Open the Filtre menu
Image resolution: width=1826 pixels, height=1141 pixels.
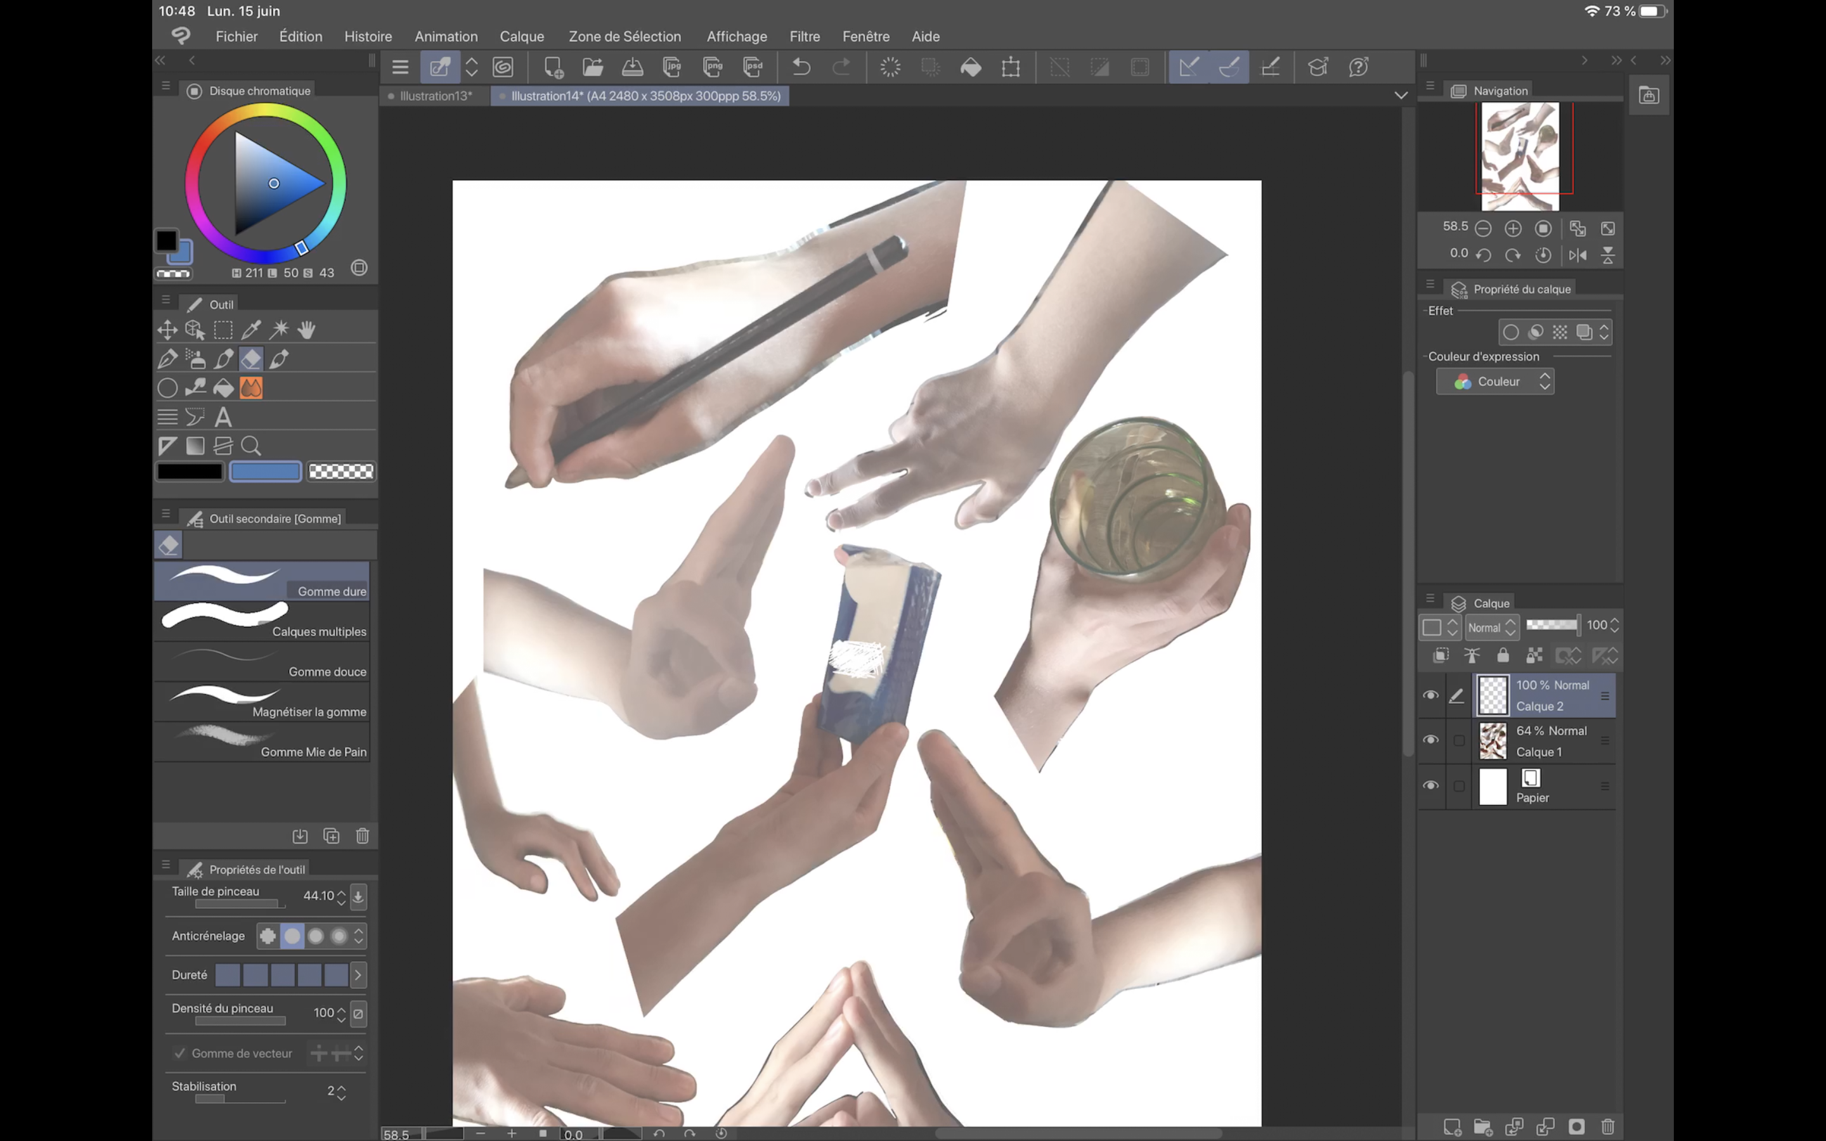pyautogui.click(x=805, y=36)
